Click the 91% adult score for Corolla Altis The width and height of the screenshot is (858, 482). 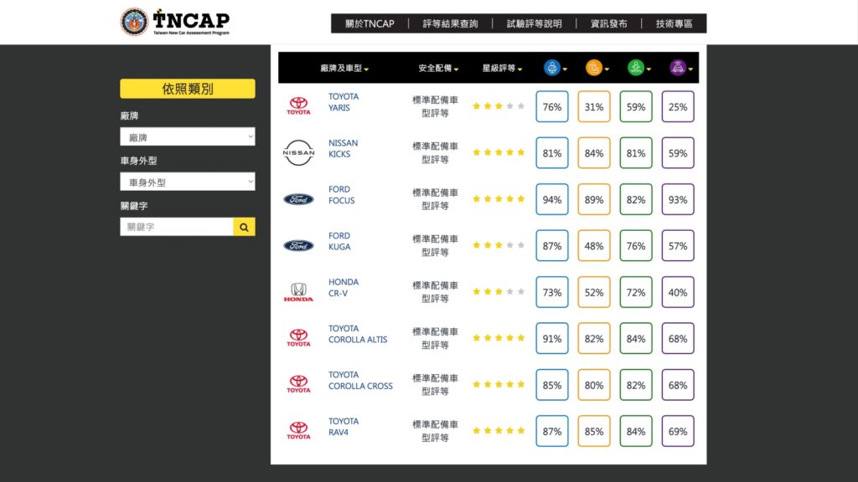click(552, 339)
